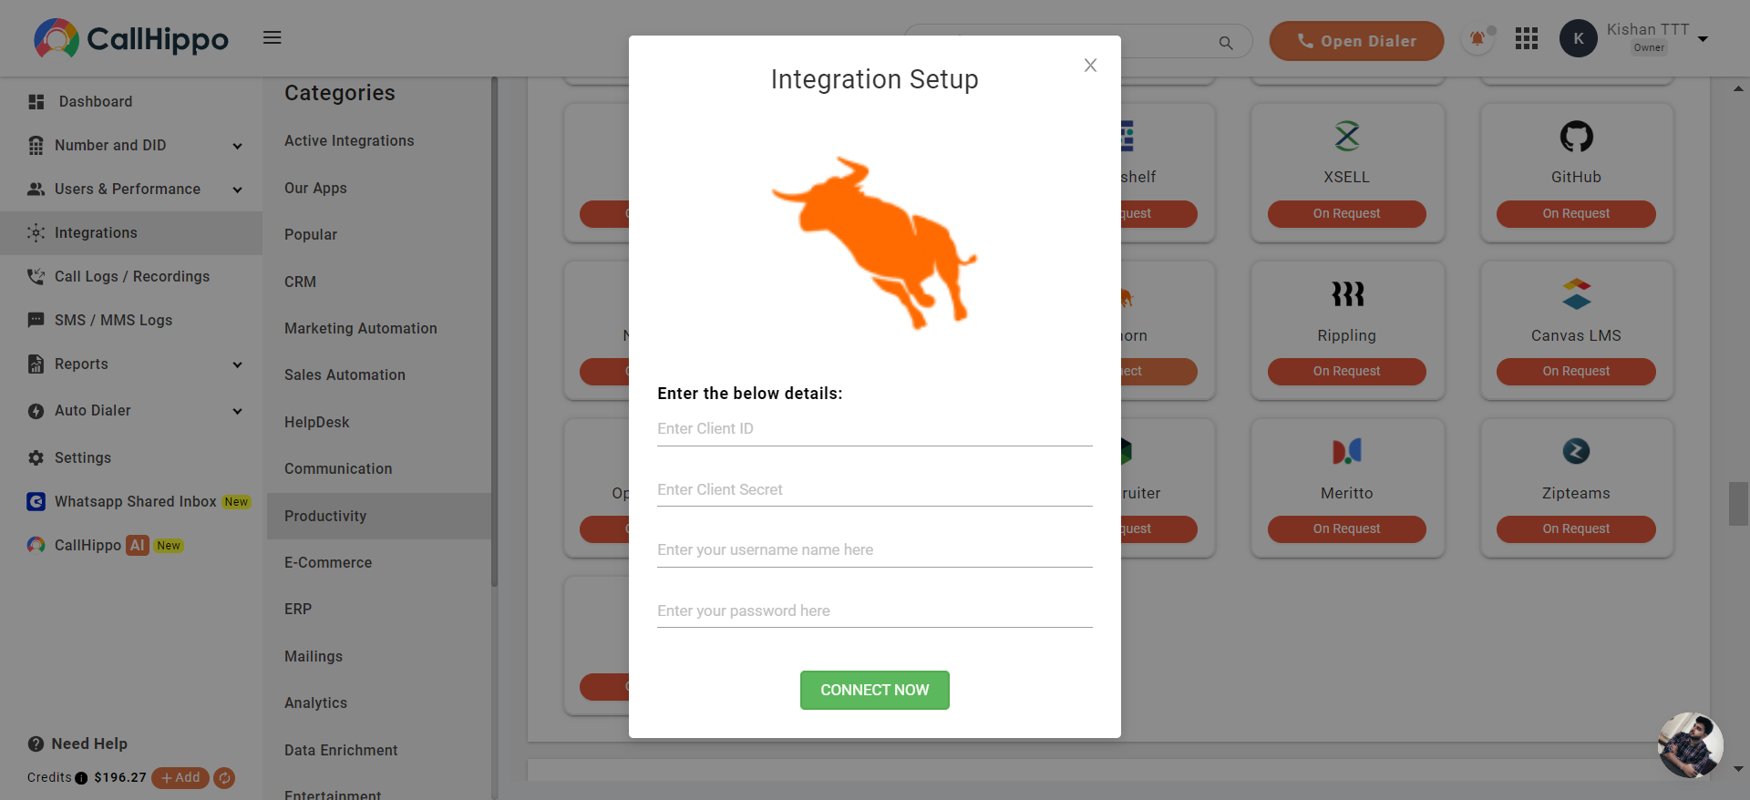
Task: Focus the Enter Client ID field
Action: pos(875,429)
